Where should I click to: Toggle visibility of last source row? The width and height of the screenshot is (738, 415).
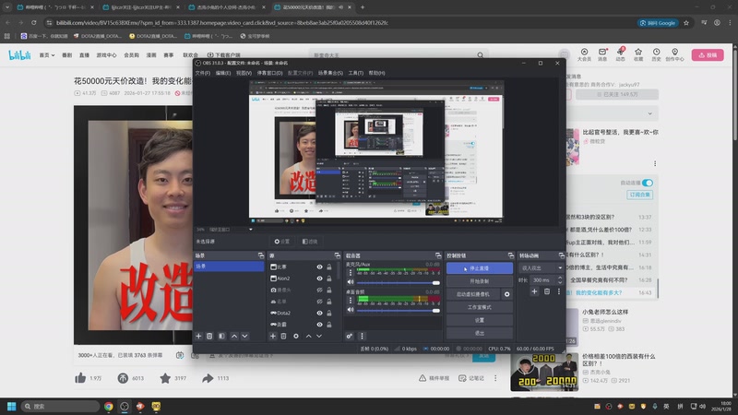click(319, 325)
